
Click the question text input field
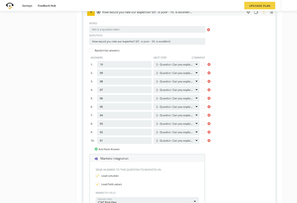click(147, 41)
